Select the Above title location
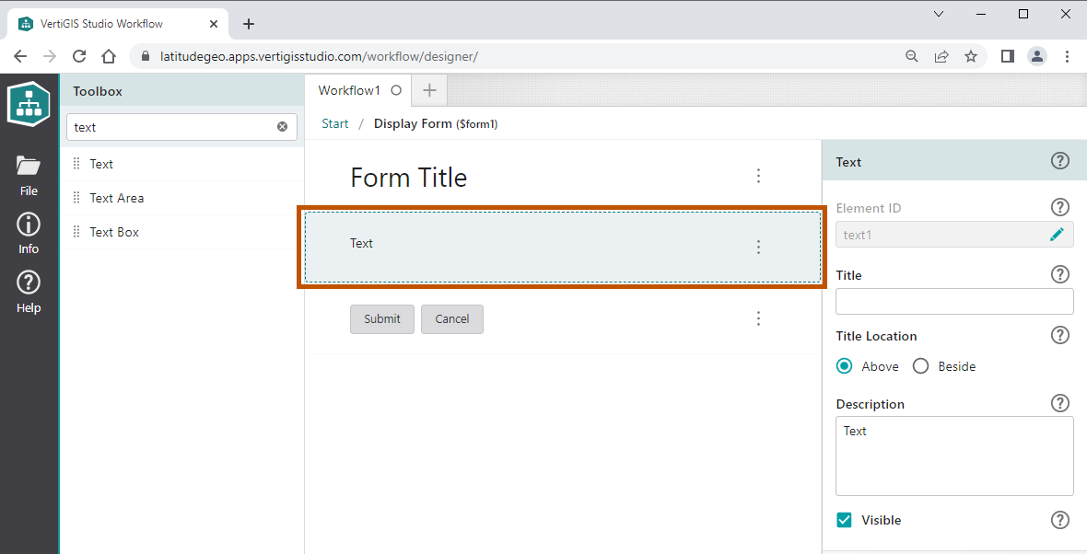The width and height of the screenshot is (1087, 554). [x=844, y=366]
